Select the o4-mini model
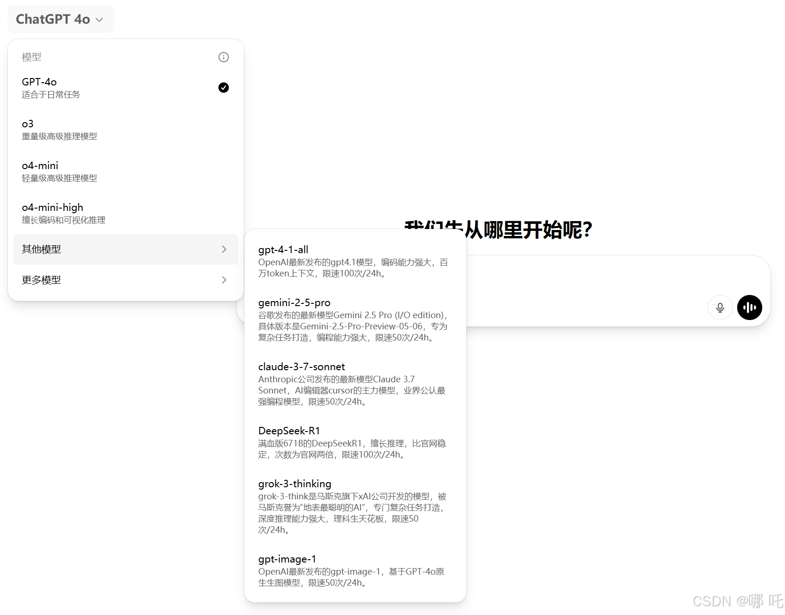This screenshot has height=615, width=785. [x=125, y=171]
